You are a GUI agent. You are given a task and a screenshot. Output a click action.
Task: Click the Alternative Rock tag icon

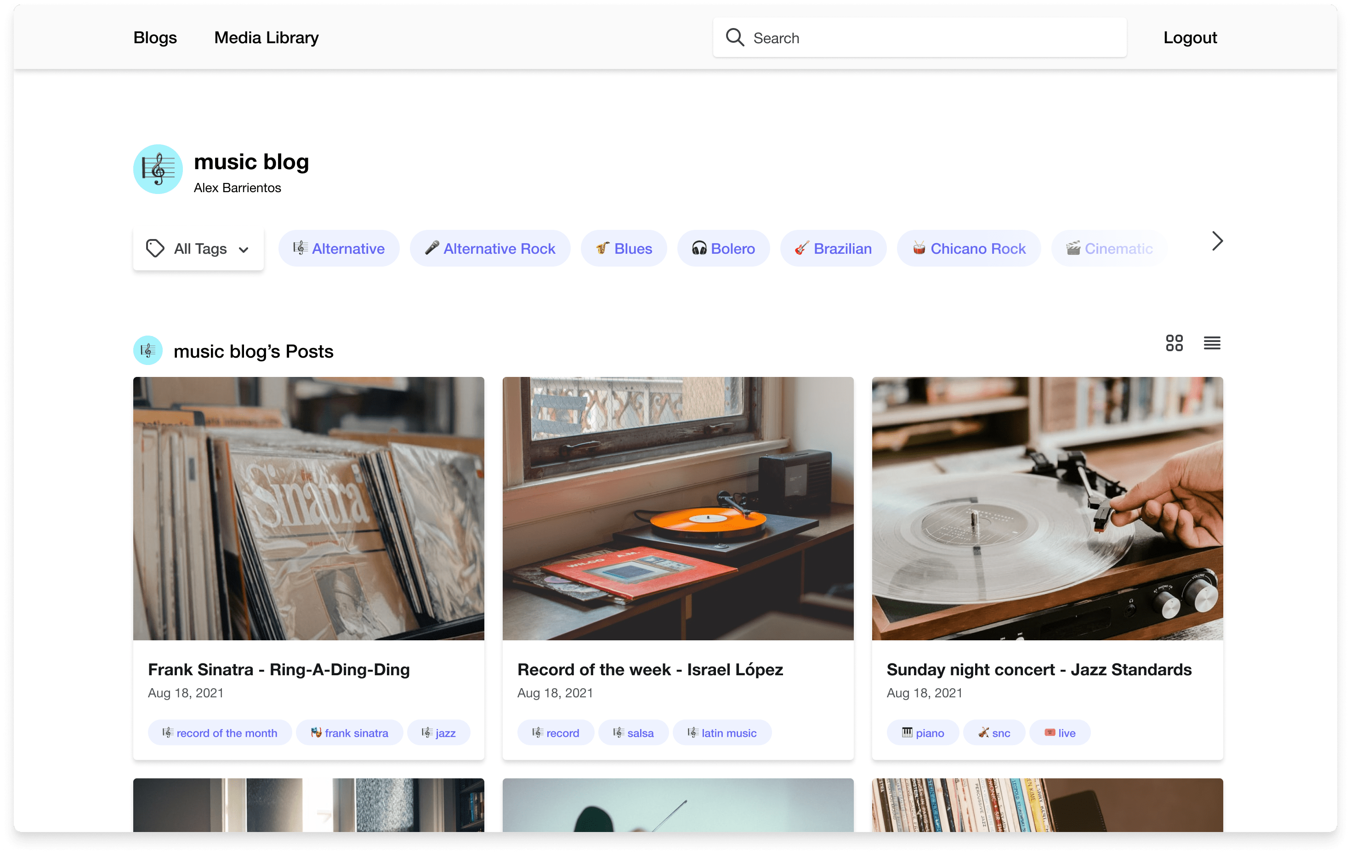430,248
